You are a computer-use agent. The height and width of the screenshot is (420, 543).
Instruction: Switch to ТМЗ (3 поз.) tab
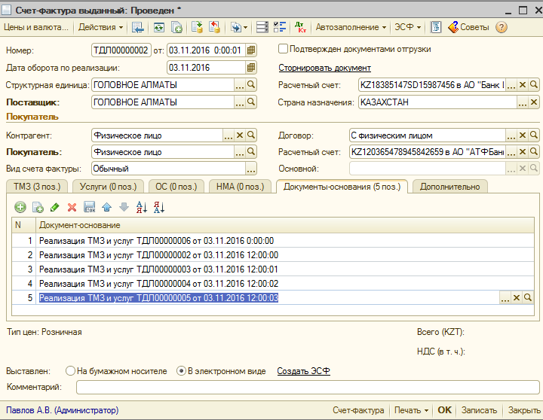point(37,187)
